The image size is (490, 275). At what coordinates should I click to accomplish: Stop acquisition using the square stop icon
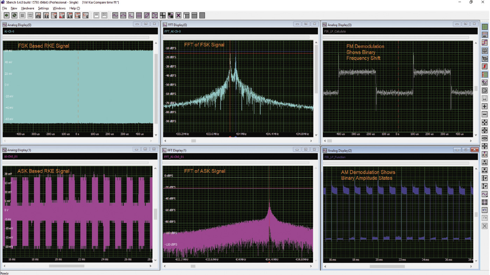pyautogui.click(x=22, y=15)
